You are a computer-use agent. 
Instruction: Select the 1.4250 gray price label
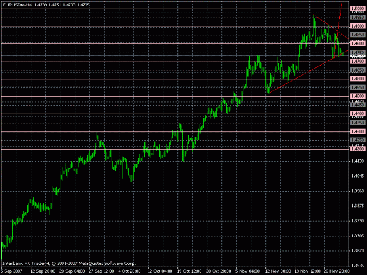(x=358, y=140)
